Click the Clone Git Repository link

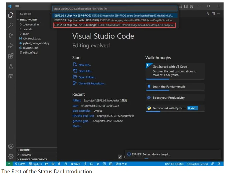point(92,83)
